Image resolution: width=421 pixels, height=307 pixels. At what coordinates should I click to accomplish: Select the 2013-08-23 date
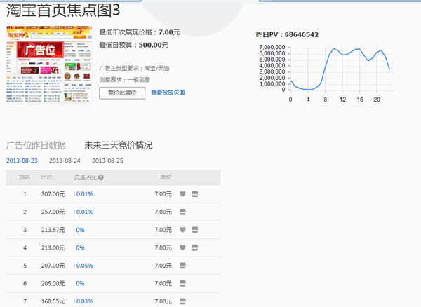tap(22, 161)
